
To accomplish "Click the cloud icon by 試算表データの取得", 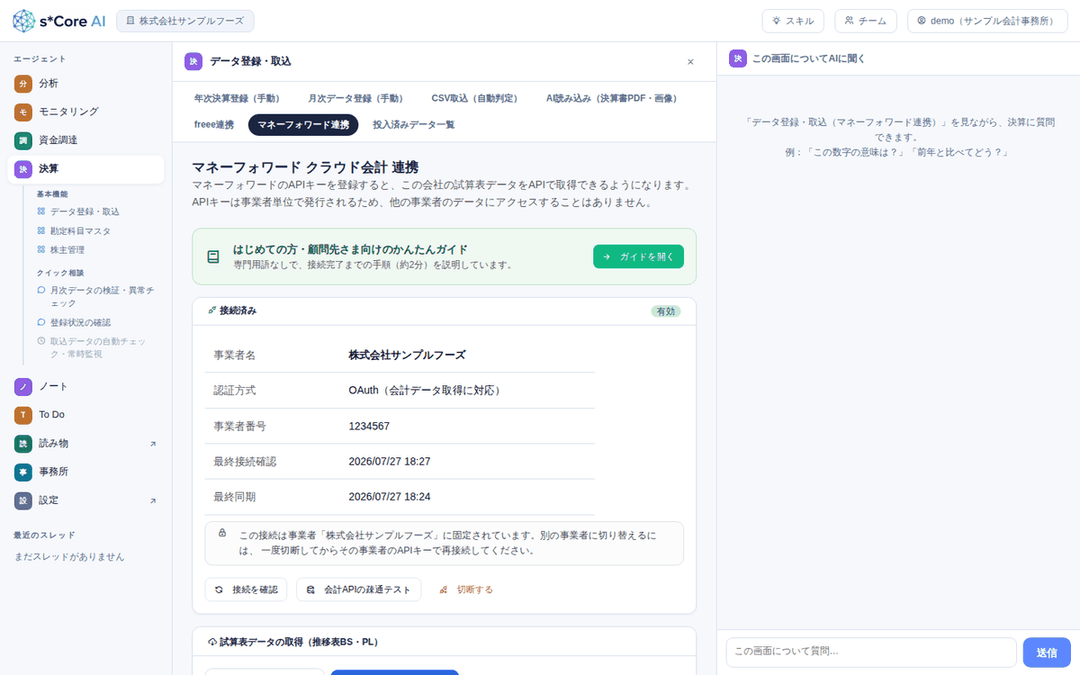I will pyautogui.click(x=212, y=642).
